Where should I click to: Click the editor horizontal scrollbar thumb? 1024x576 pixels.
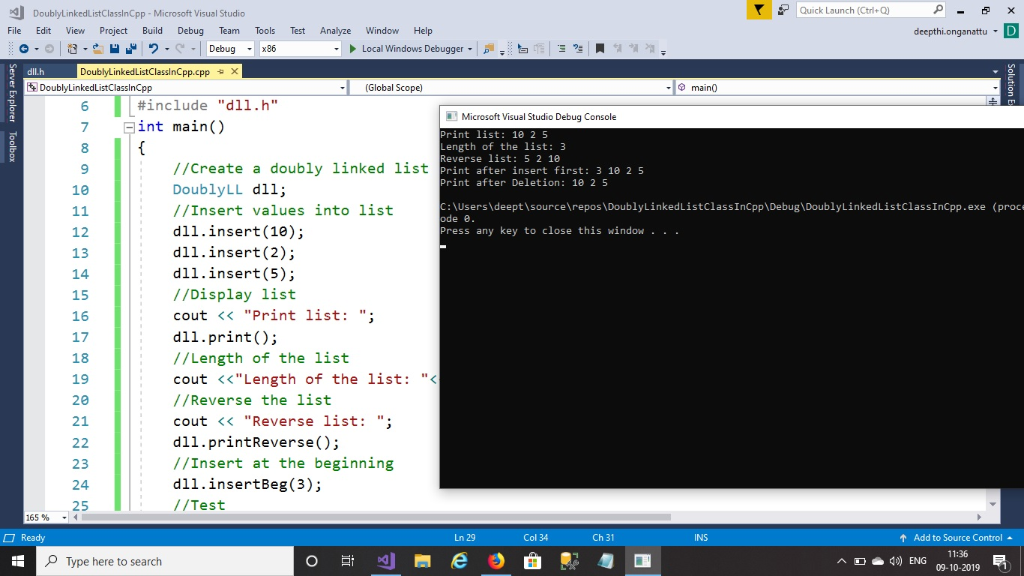tap(376, 517)
